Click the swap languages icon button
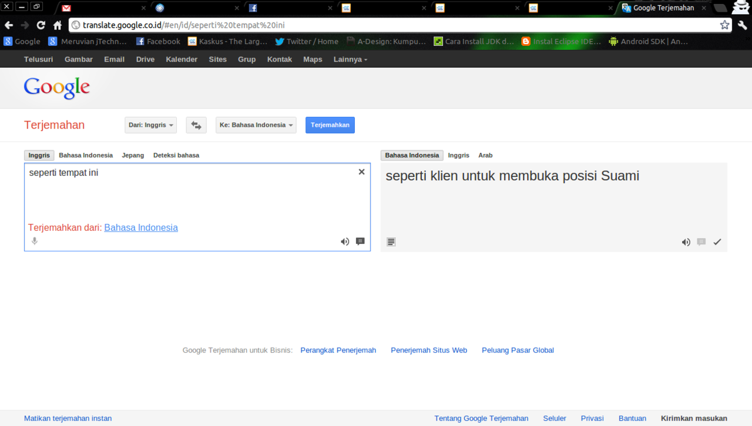The image size is (752, 426). [x=196, y=125]
